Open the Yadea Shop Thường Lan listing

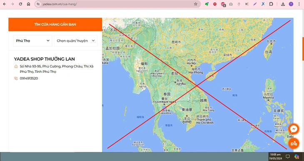click(44, 59)
